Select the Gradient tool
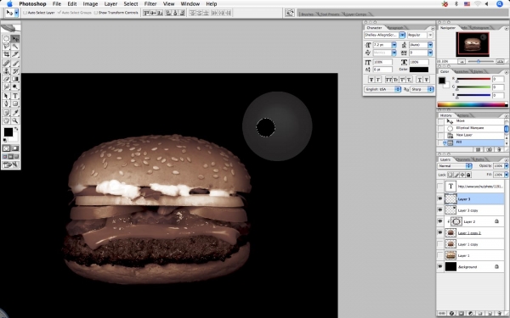 click(x=15, y=79)
